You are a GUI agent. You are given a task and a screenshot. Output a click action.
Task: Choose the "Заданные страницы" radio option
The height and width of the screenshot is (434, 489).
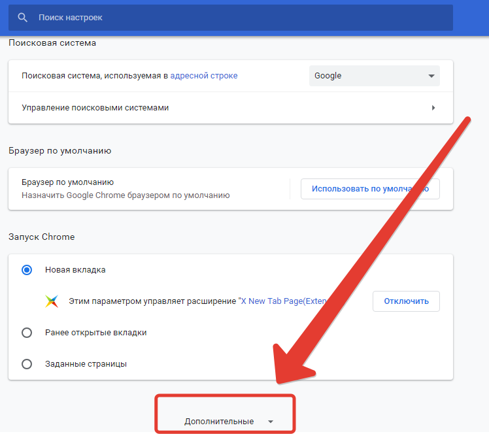pyautogui.click(x=27, y=364)
